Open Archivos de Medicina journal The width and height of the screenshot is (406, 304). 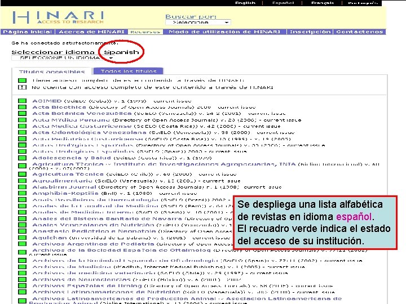coord(72,267)
